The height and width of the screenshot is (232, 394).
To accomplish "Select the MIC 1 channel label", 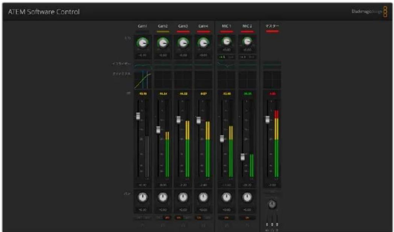I will [x=226, y=26].
